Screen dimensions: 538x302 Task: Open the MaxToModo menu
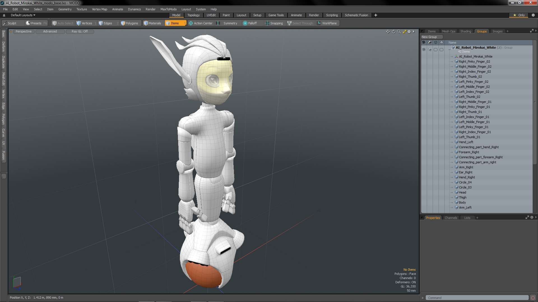click(168, 9)
